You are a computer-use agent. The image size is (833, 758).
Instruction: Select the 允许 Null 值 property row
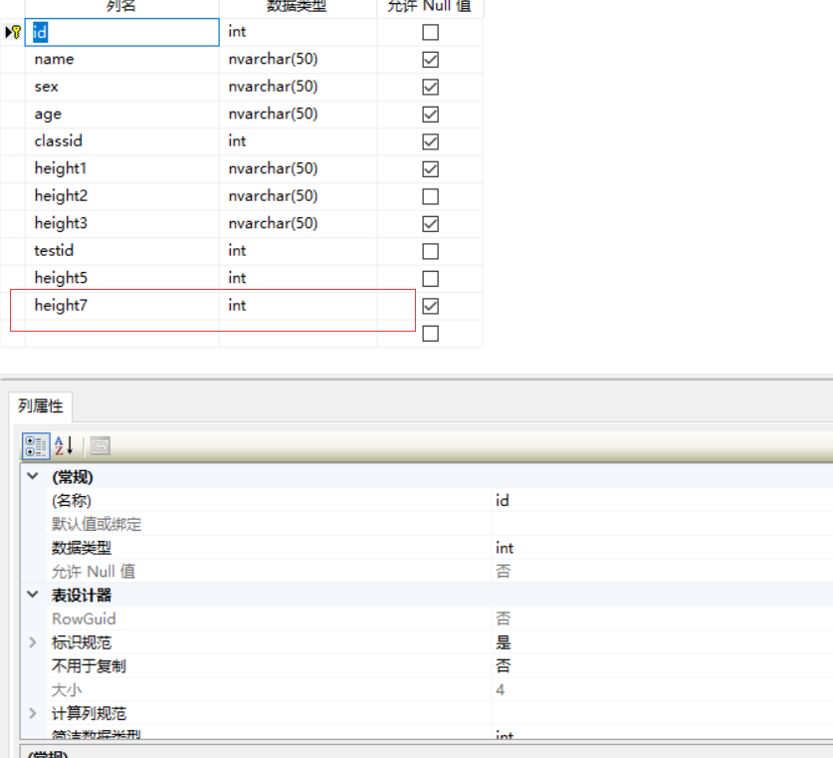click(x=439, y=572)
